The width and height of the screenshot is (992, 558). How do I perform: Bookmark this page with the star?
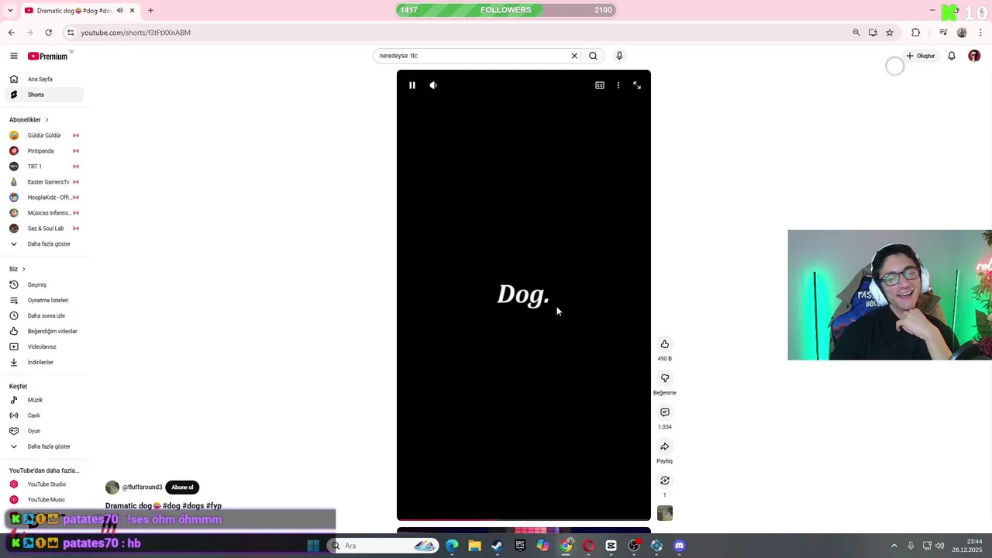(x=890, y=33)
